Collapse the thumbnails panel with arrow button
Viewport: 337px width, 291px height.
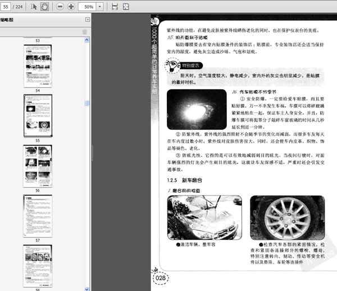point(87,19)
